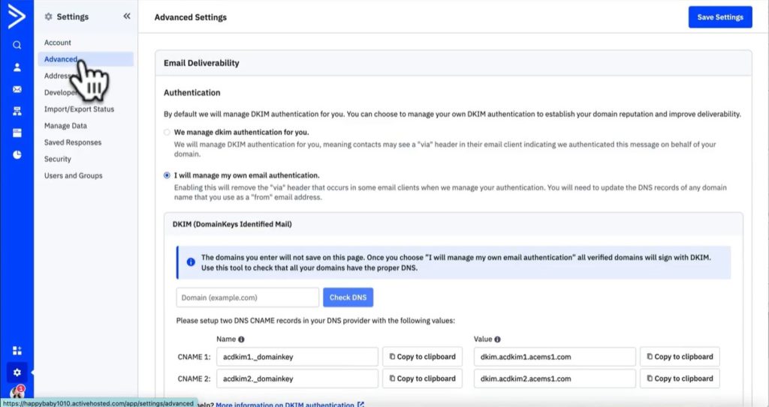Open Contacts via the person icon
769x407 pixels.
[17, 67]
